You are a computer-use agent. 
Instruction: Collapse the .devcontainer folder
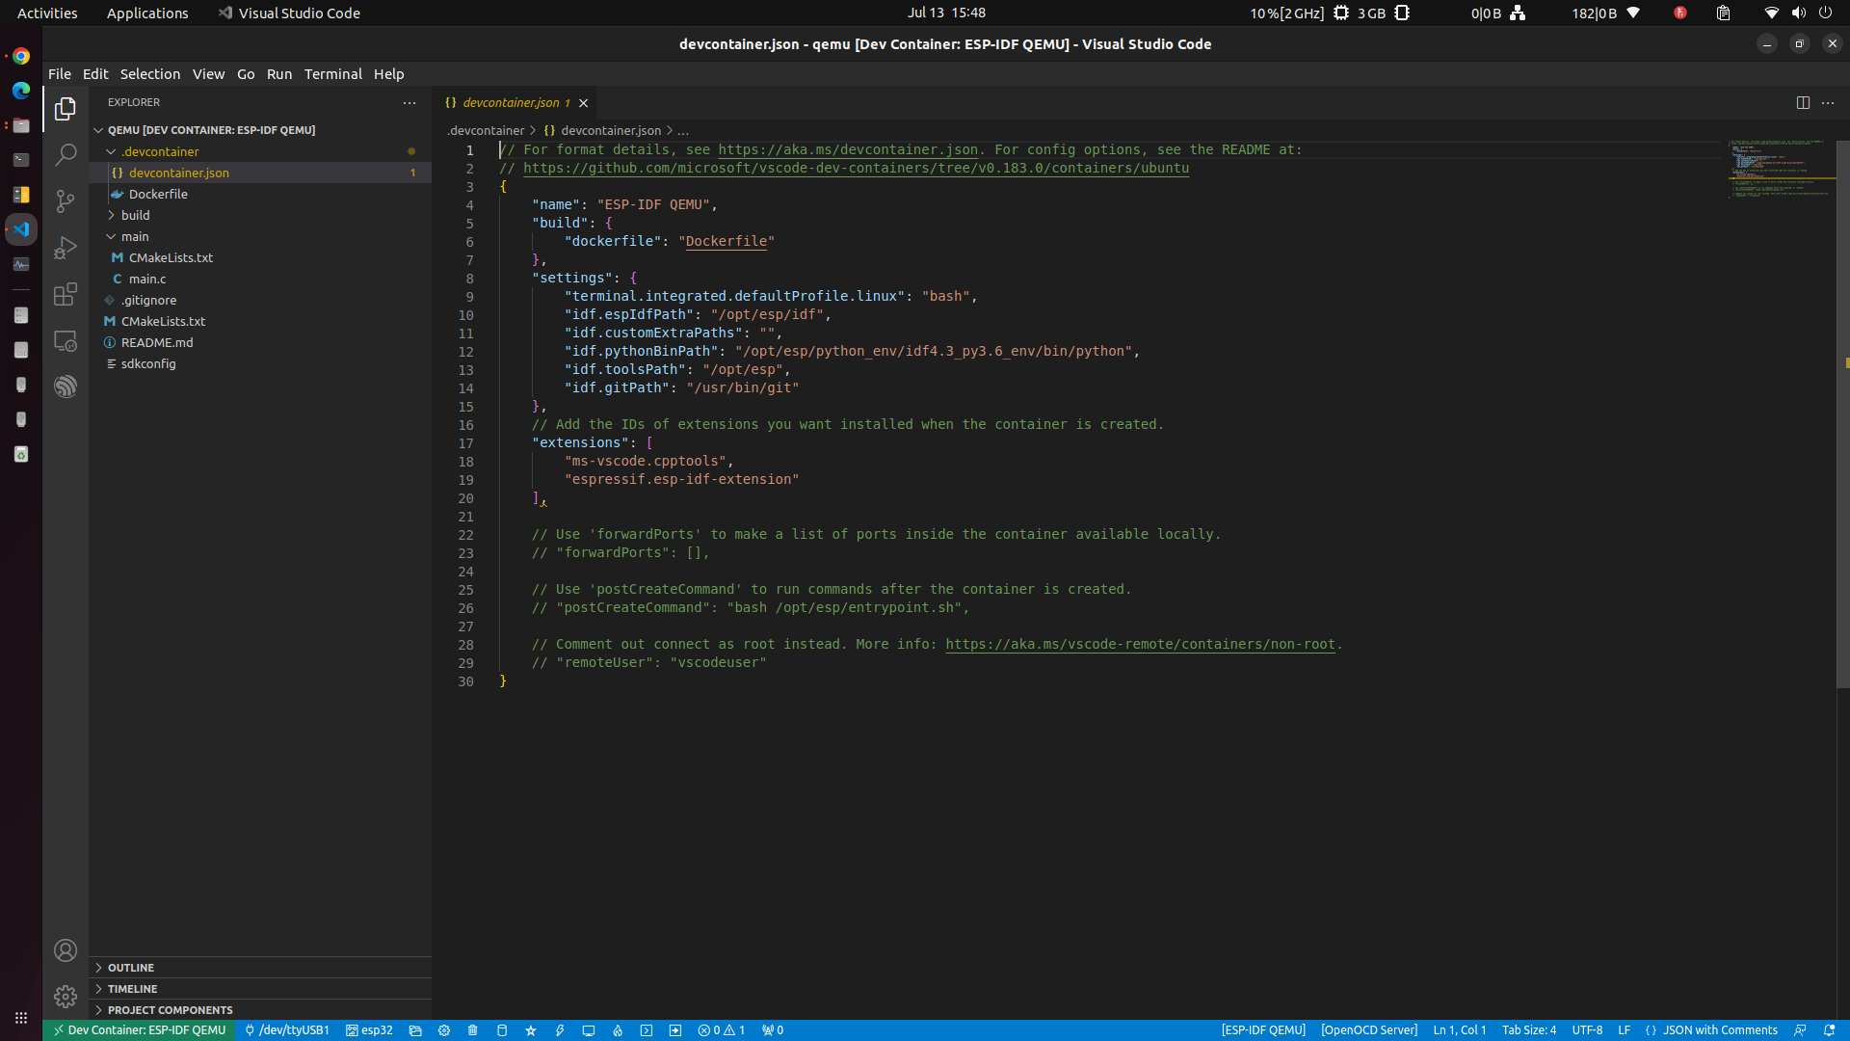pyautogui.click(x=113, y=151)
